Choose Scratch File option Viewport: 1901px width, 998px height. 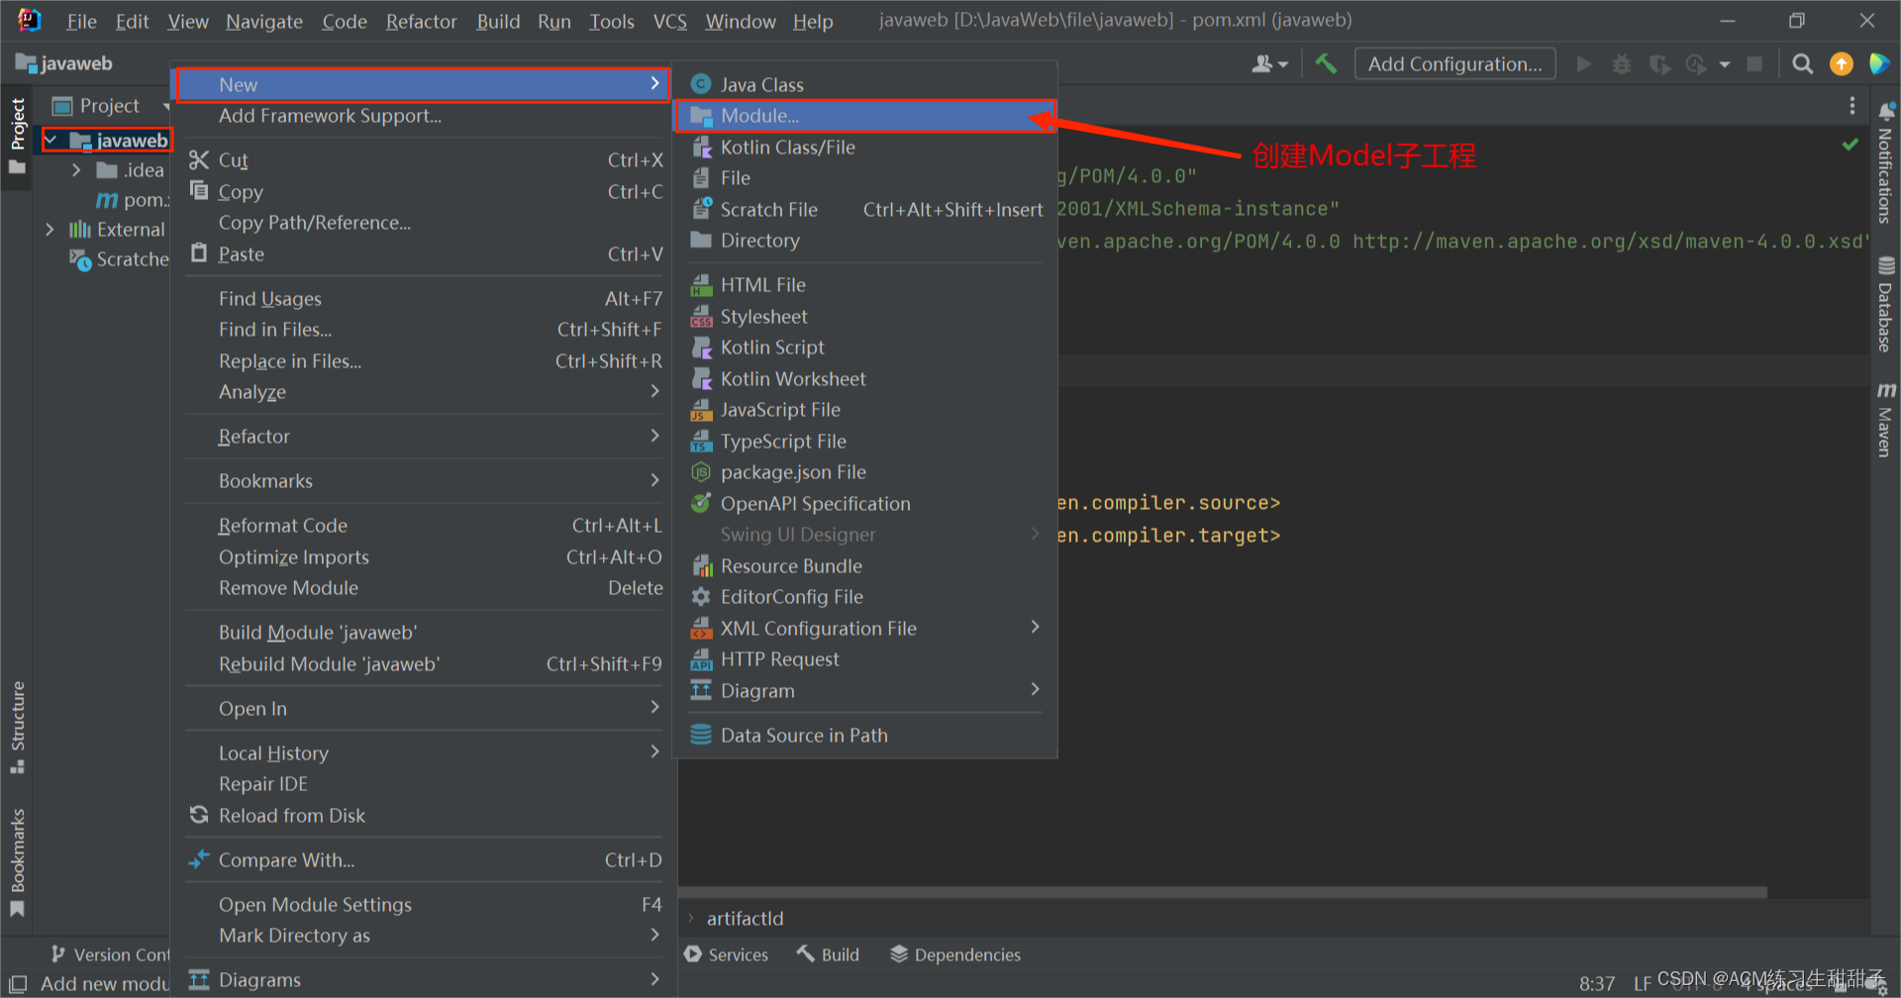click(x=865, y=210)
